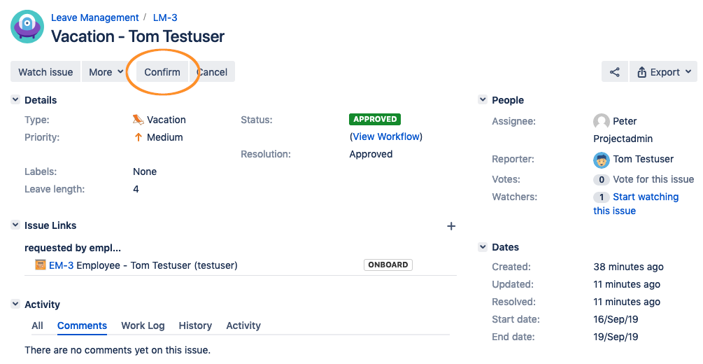Screen dimensions: 703x364
Task: Open the More dropdown menu
Action: 106,72
